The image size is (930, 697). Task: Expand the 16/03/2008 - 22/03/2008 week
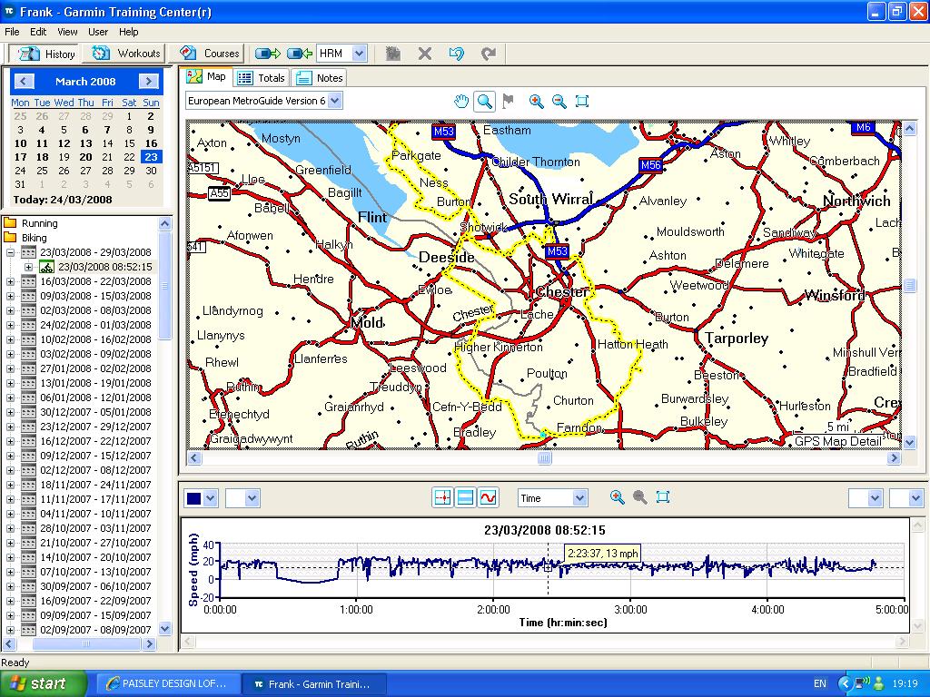coord(10,281)
